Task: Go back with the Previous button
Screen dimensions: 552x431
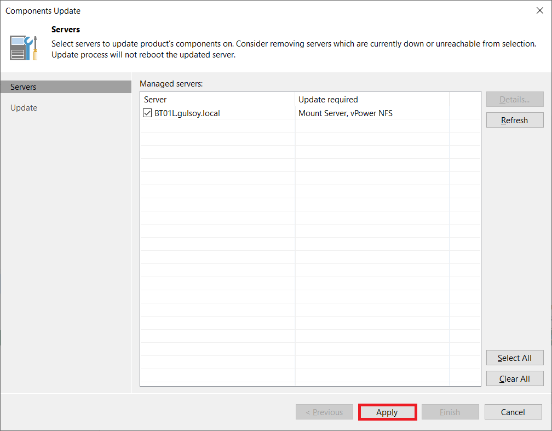Action: pyautogui.click(x=324, y=412)
